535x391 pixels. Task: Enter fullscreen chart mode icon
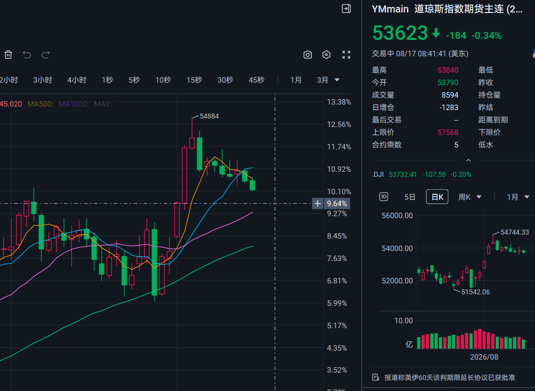[x=346, y=55]
